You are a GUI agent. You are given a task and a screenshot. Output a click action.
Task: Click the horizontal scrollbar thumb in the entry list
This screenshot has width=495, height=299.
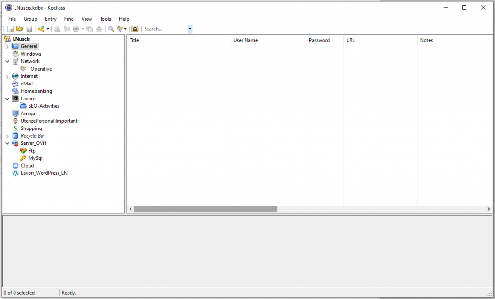[x=206, y=209]
